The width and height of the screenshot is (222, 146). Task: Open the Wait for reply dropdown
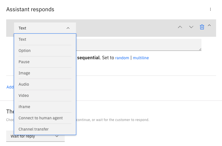[x=35, y=136]
